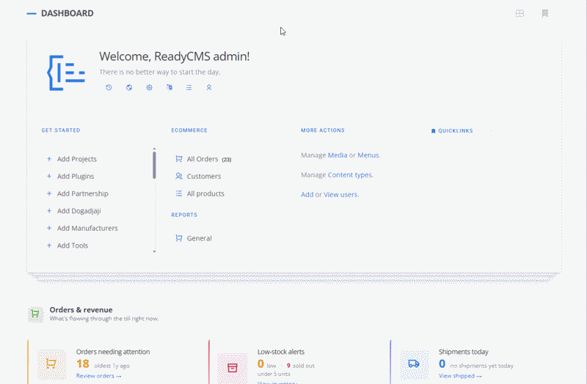Click the Low-stock alerts card title

point(281,352)
